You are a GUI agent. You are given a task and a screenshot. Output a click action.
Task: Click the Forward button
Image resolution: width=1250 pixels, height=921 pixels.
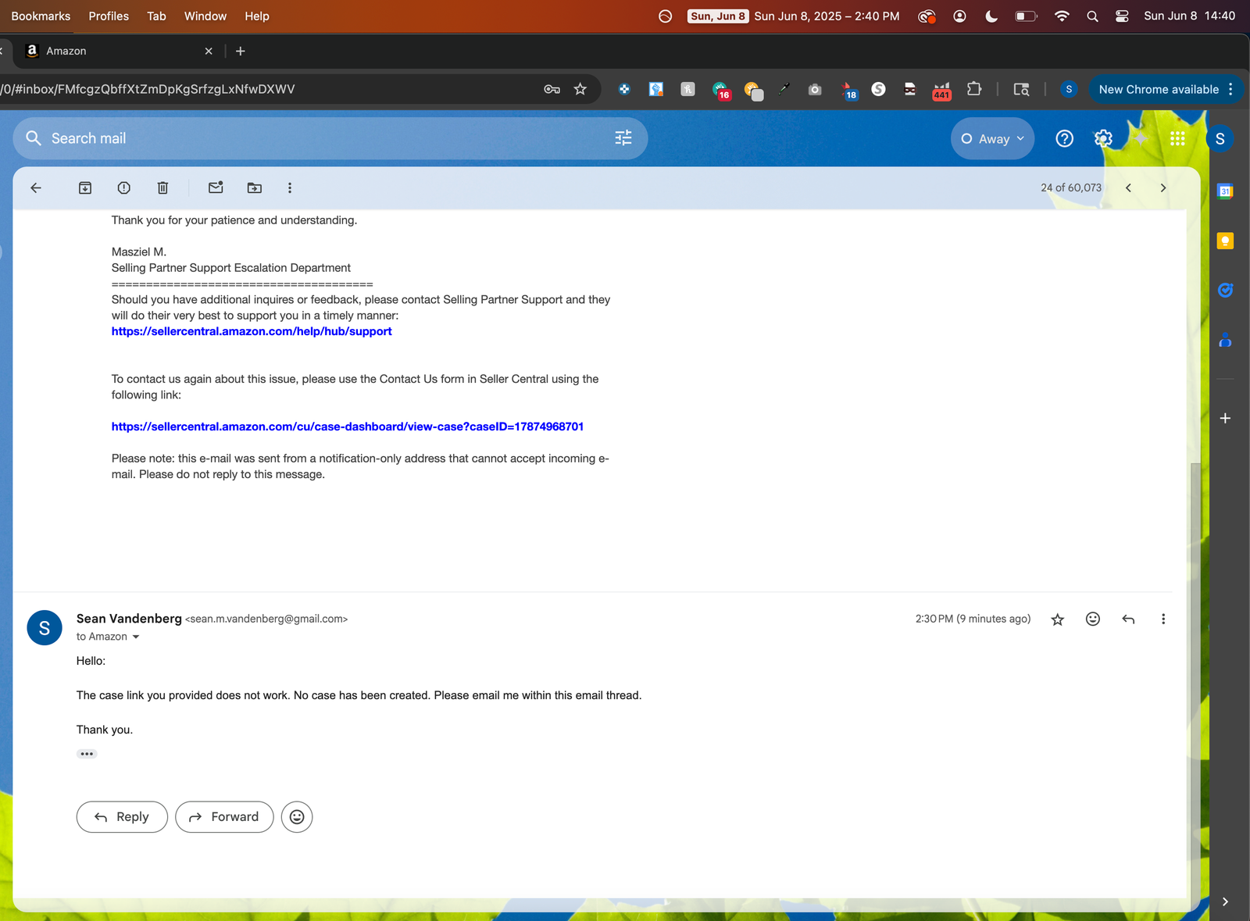tap(224, 817)
